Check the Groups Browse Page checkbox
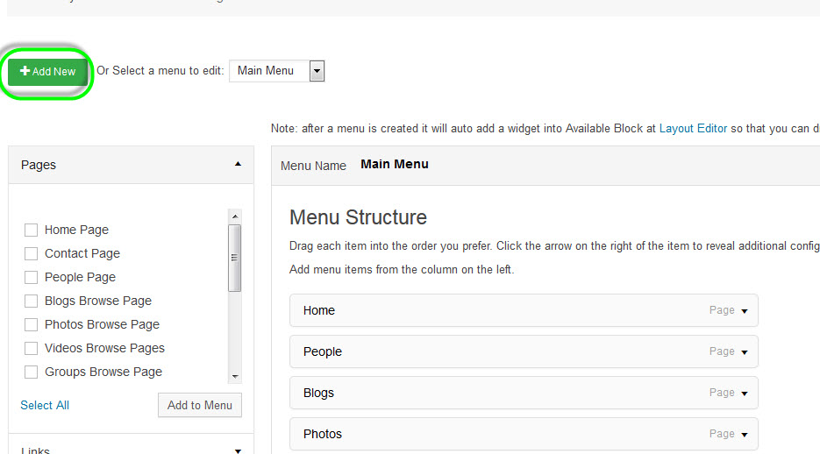Viewport: 820px width, 454px height. pyautogui.click(x=32, y=372)
